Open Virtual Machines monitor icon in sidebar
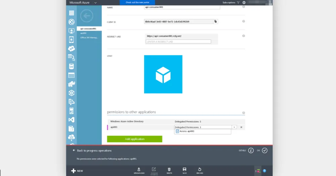Screen dimensions: 336x176 coord(71,31)
